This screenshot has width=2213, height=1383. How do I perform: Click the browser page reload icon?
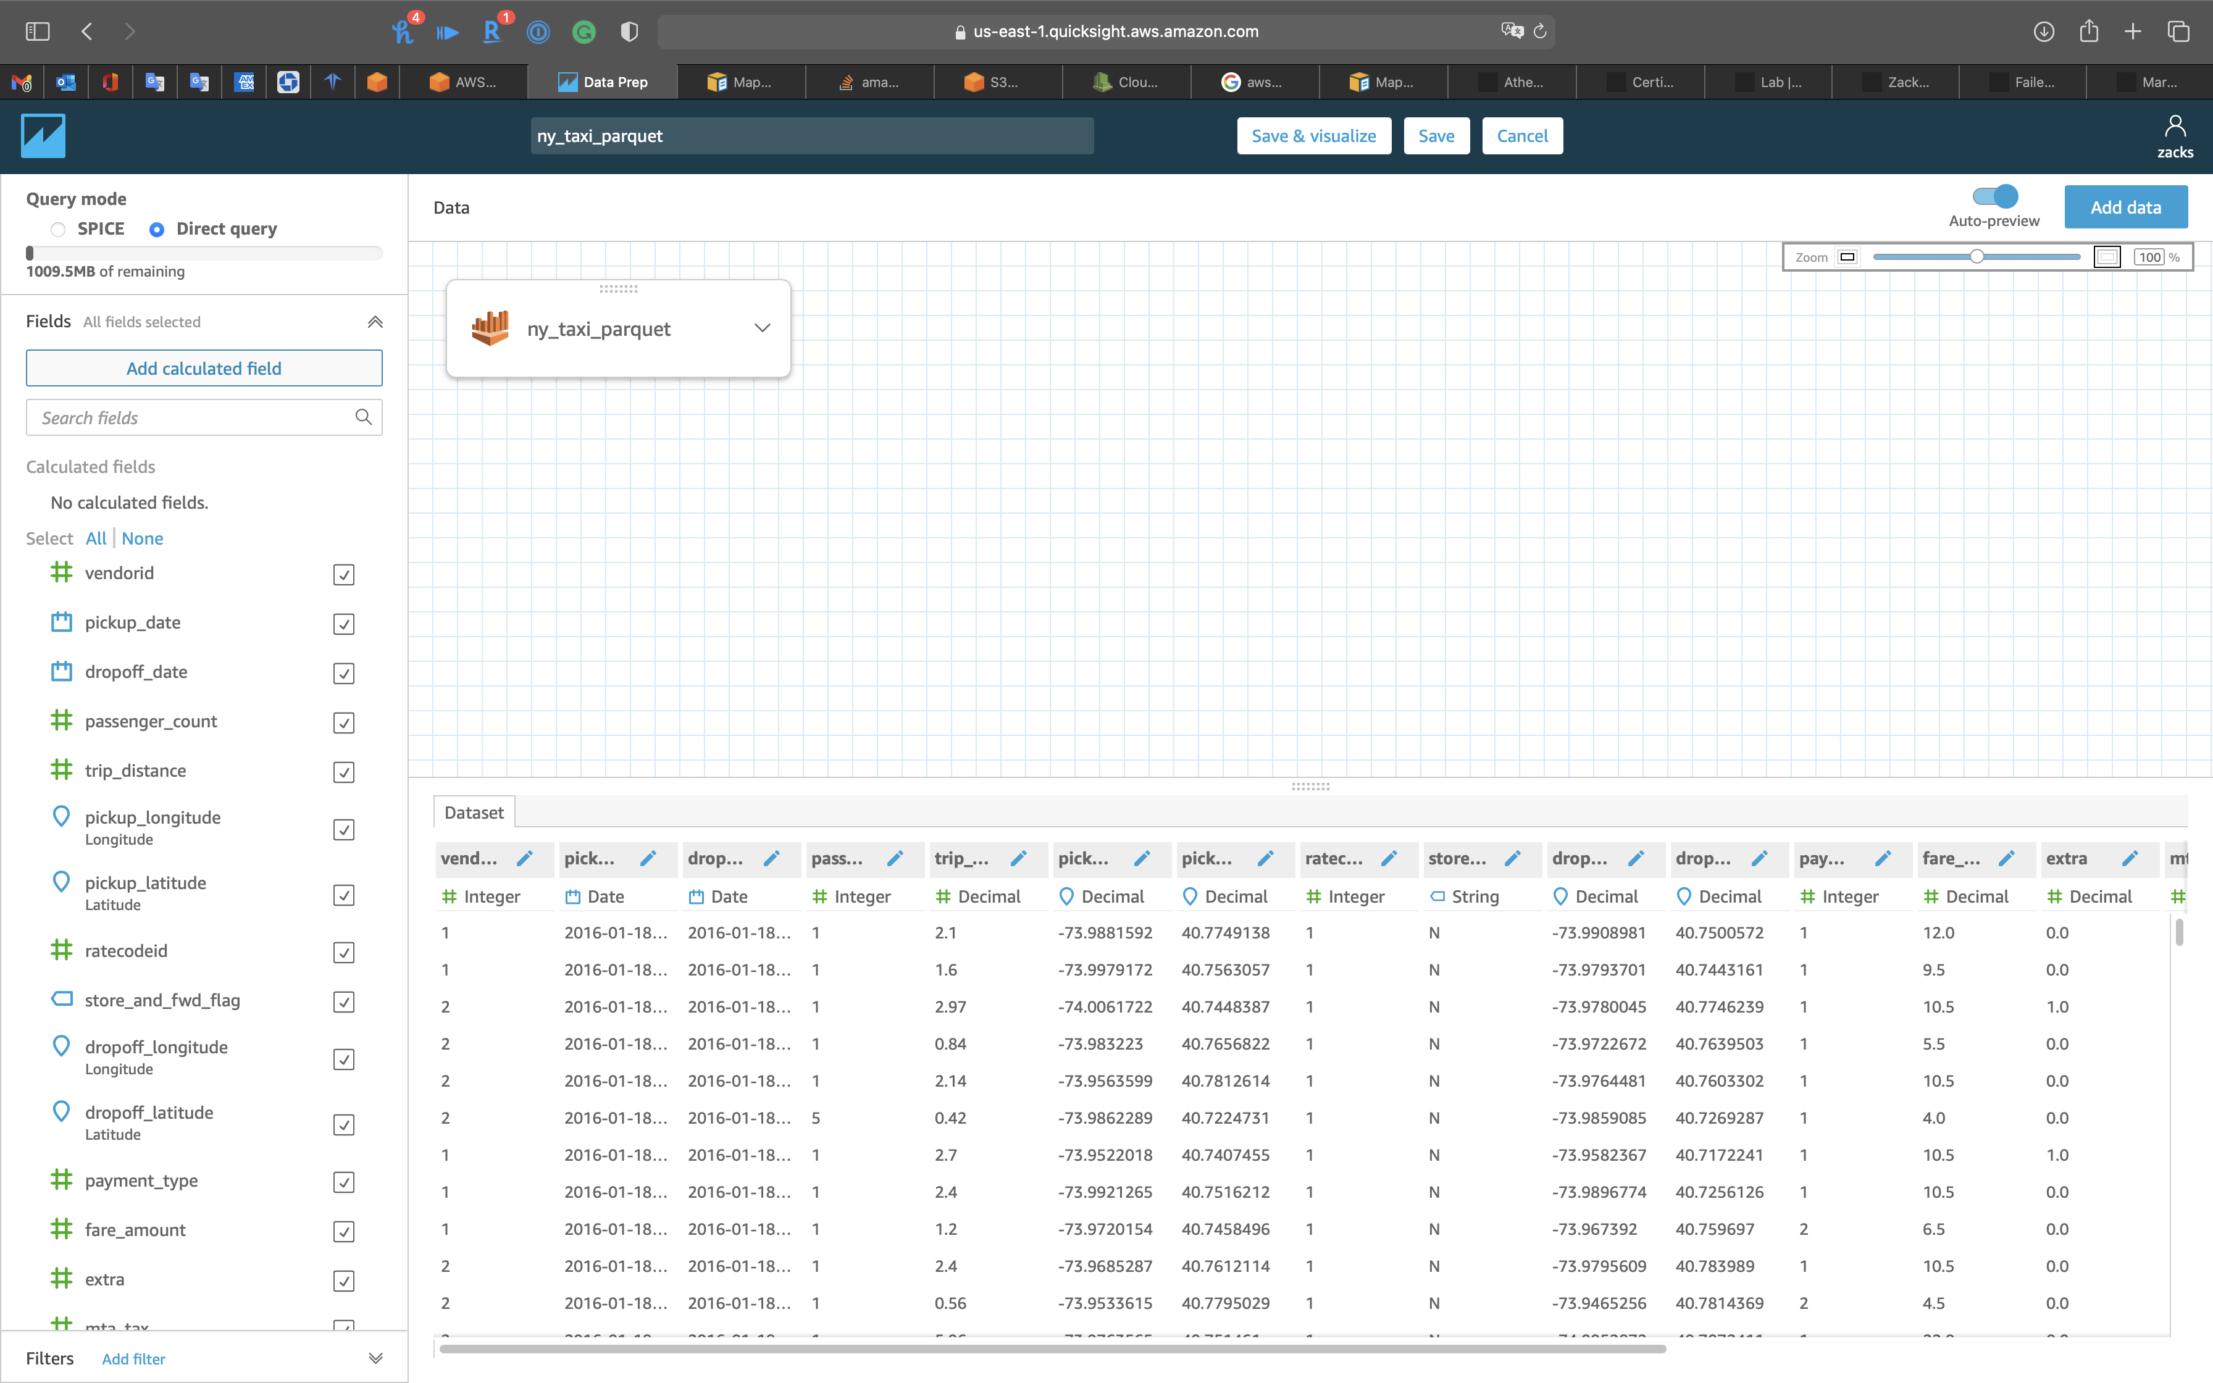tap(1540, 31)
